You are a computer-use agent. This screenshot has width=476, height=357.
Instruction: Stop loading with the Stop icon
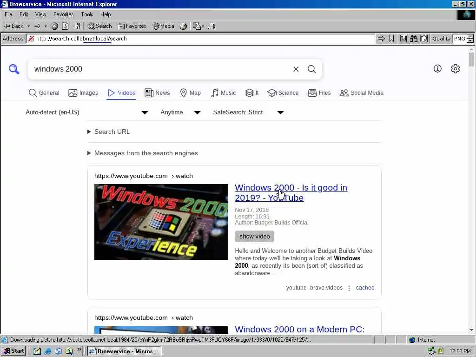coord(55,26)
